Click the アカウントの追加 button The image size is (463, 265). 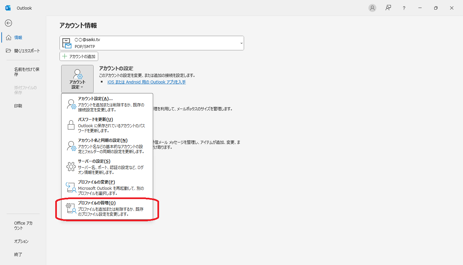pos(79,56)
